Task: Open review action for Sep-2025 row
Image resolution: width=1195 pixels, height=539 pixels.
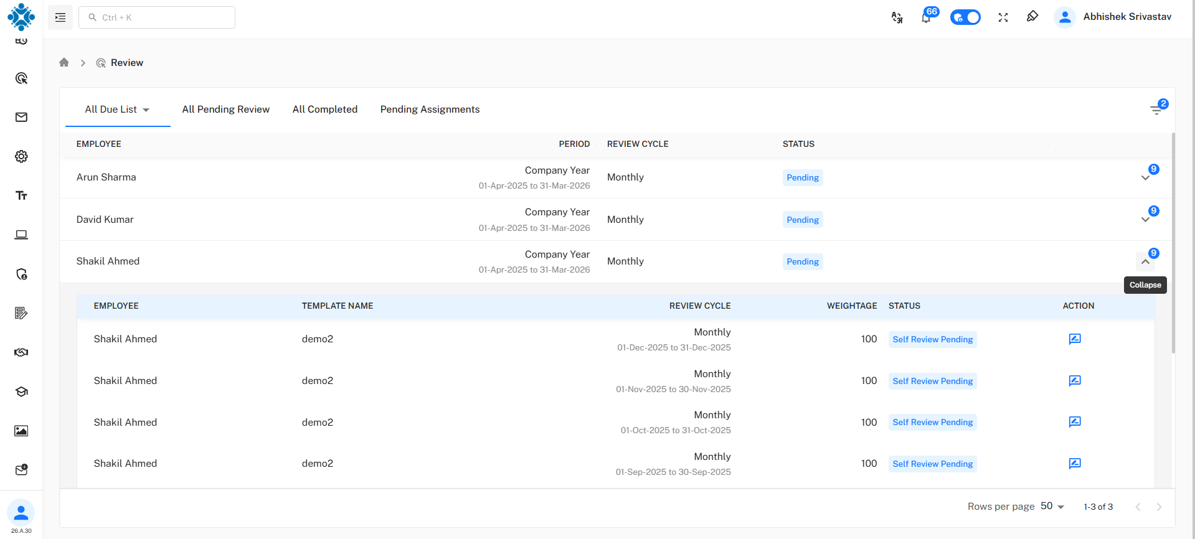Action: pos(1074,464)
